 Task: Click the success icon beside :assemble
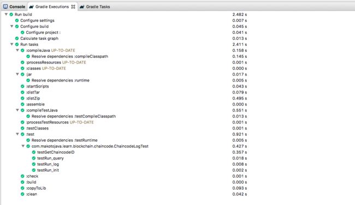22,104
